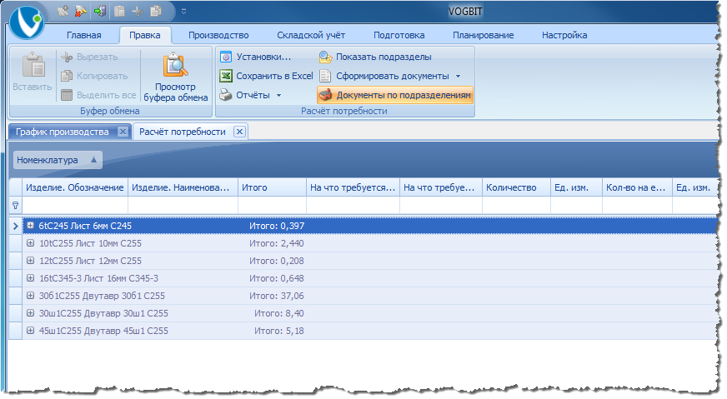Click the exit door icon with green arrow
Screen dimensions: 727x399
(x=99, y=11)
